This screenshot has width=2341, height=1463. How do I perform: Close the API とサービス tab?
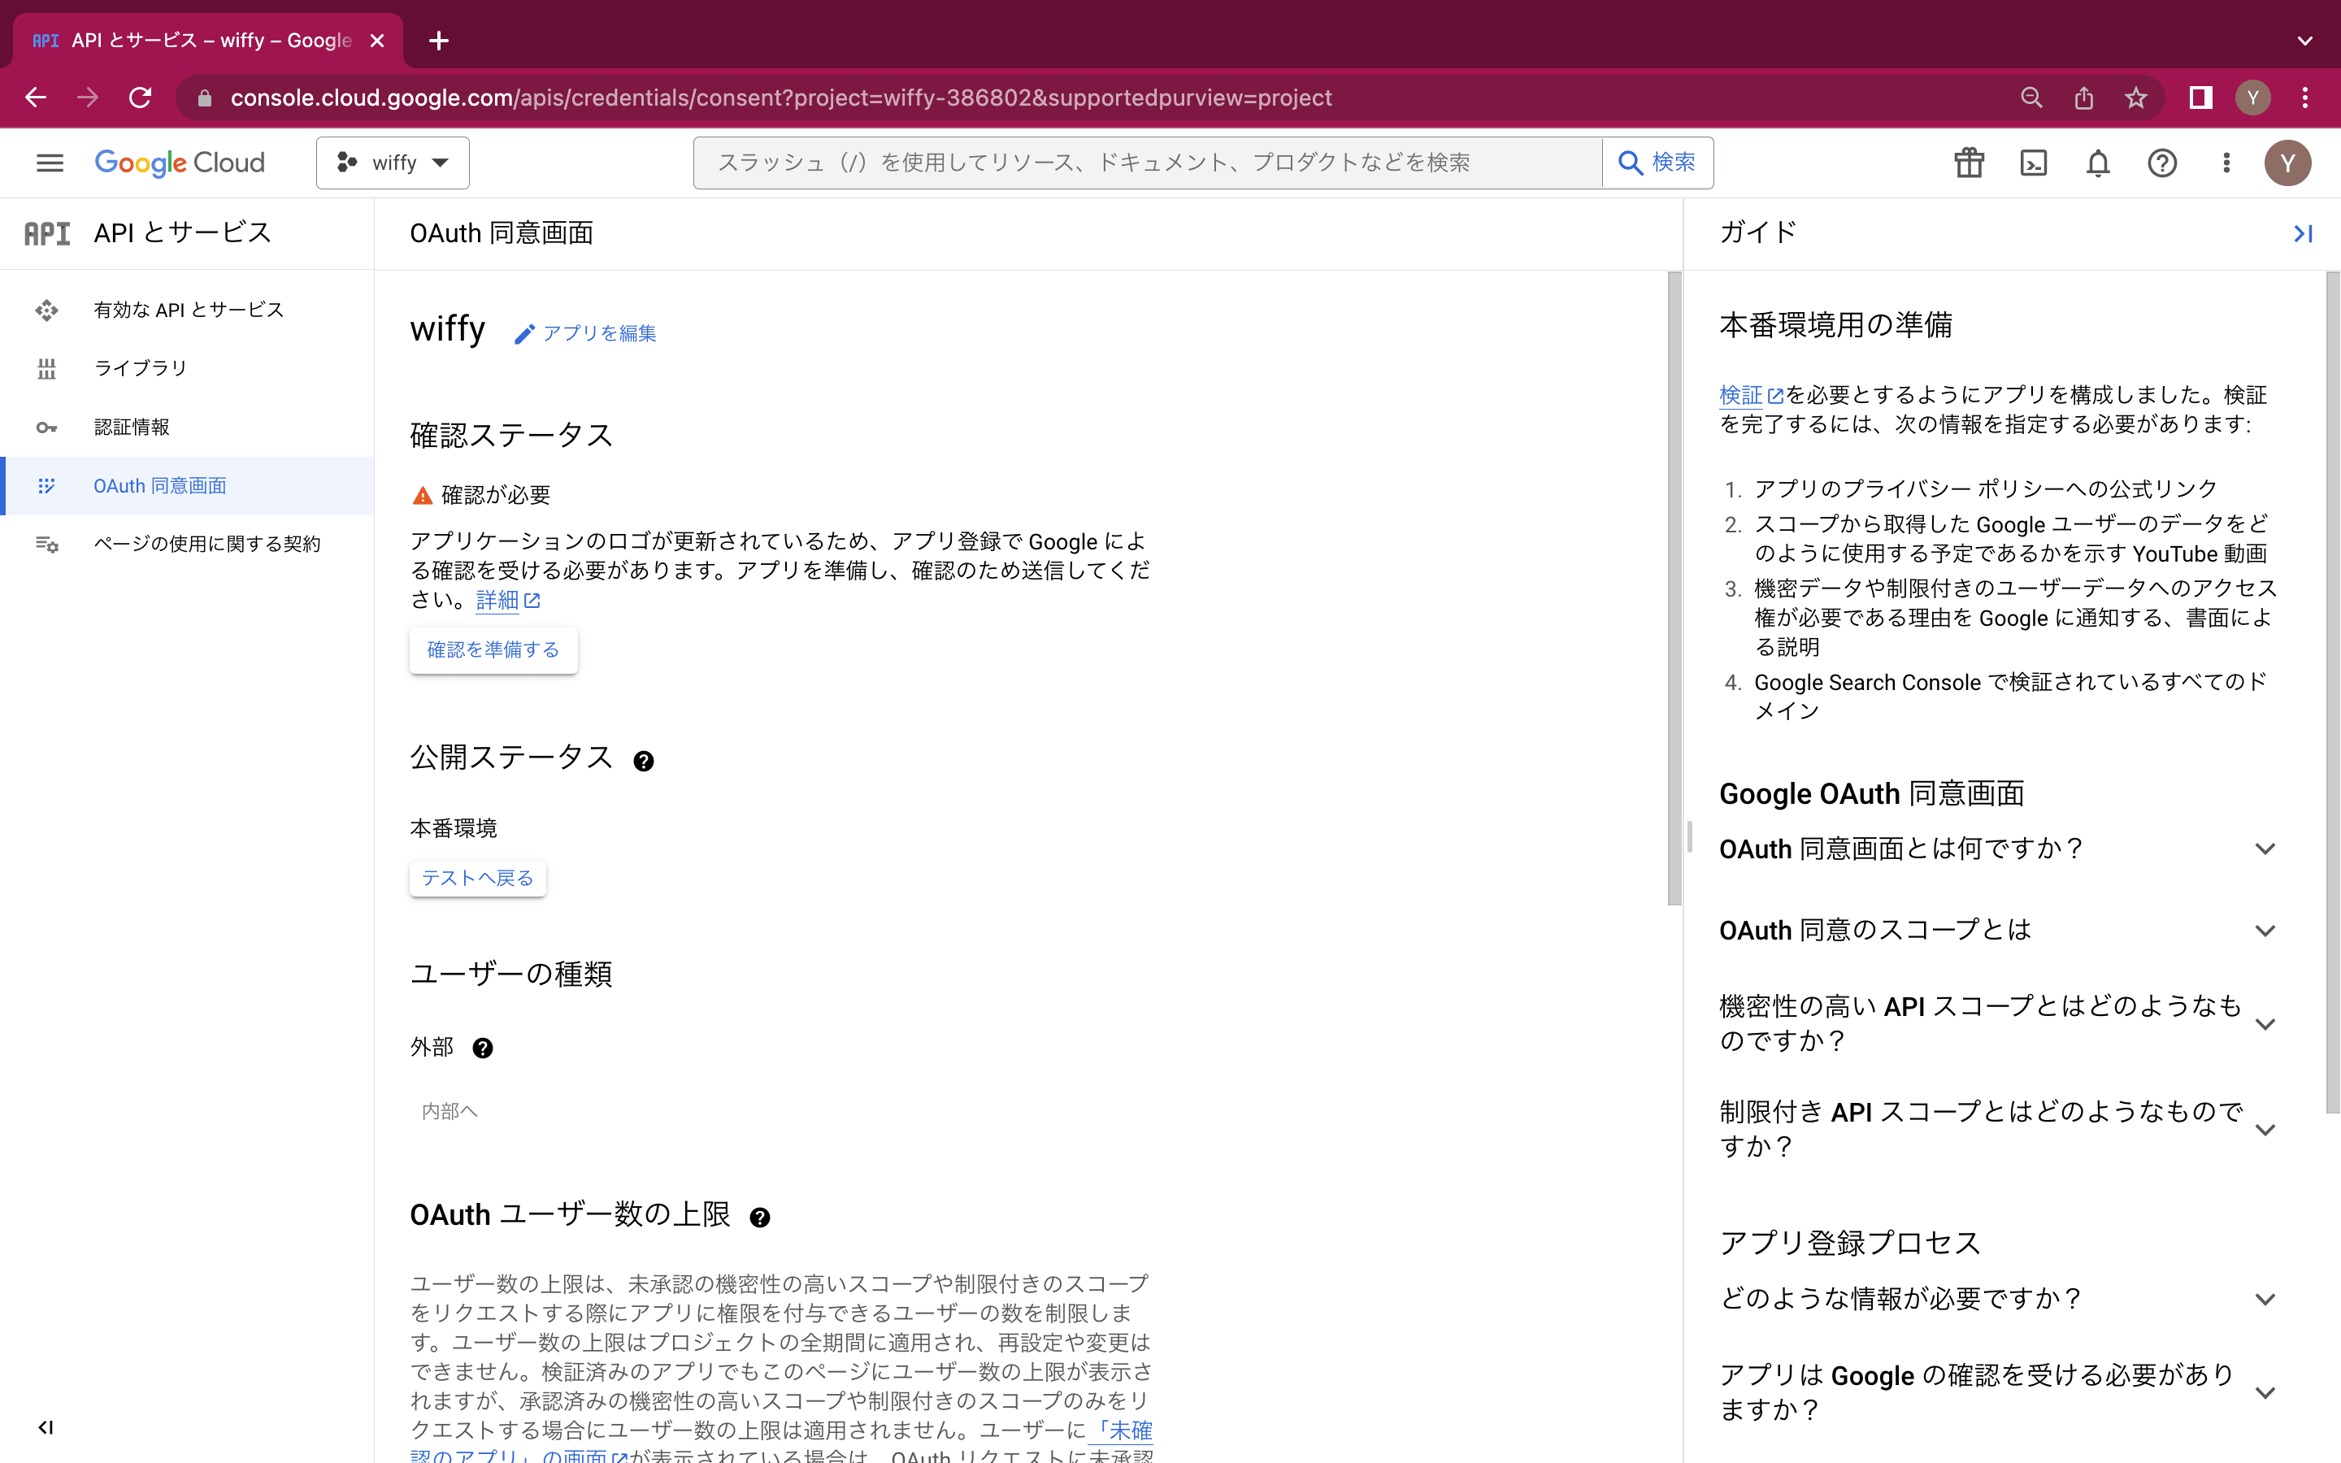(377, 41)
